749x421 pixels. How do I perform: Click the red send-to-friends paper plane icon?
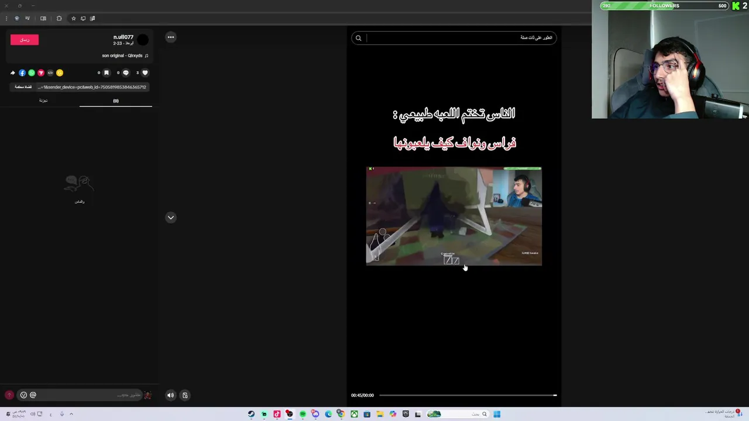(x=41, y=73)
